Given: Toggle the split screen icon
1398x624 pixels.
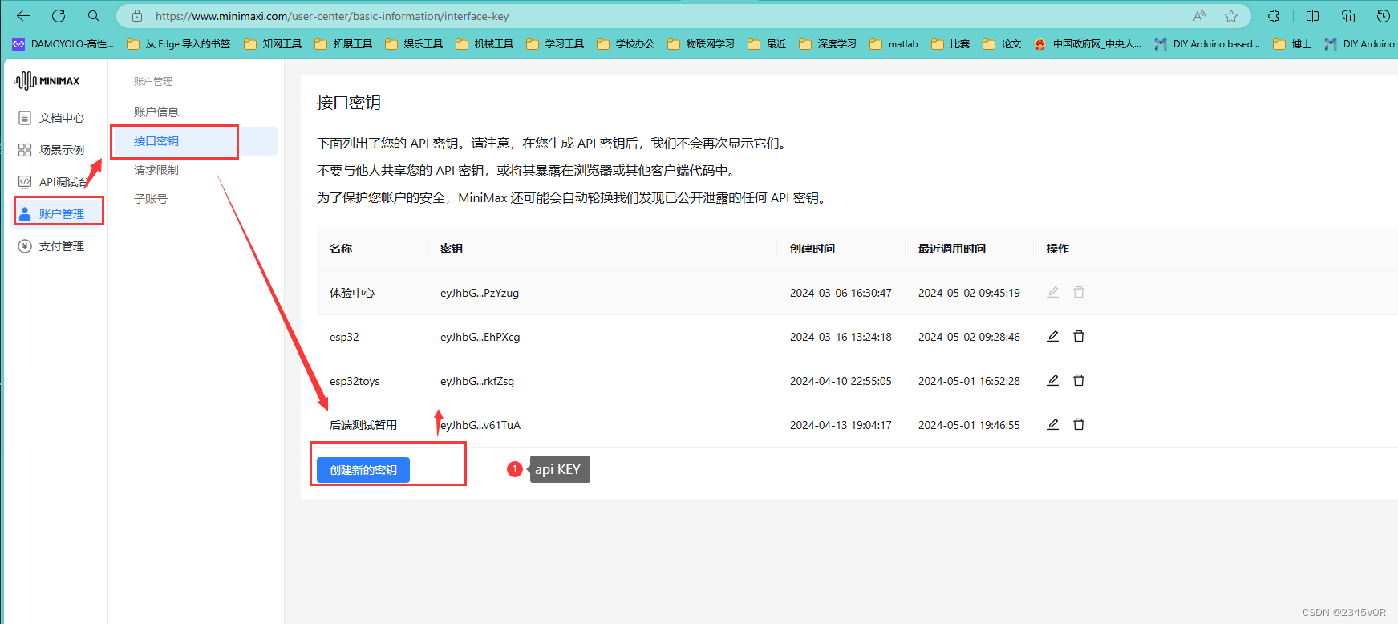Looking at the screenshot, I should (1313, 16).
